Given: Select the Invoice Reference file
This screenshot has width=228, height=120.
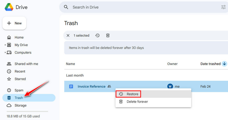Looking at the screenshot, I should tap(146, 86).
